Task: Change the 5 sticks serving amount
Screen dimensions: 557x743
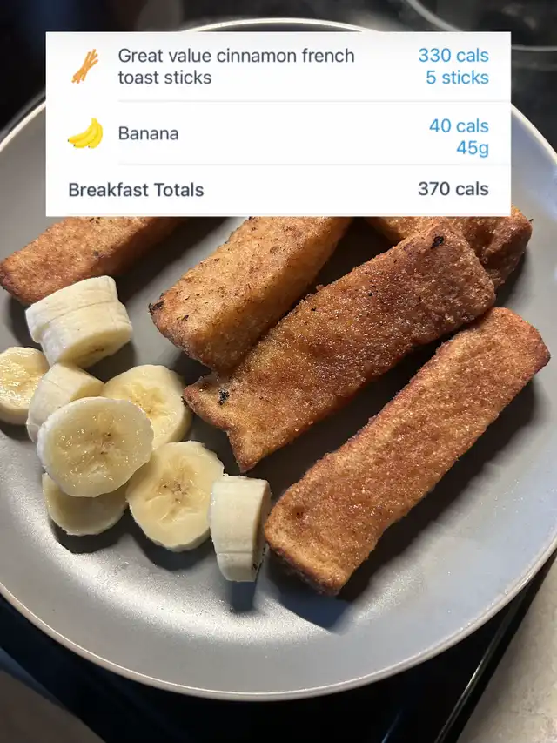Action: tap(457, 78)
